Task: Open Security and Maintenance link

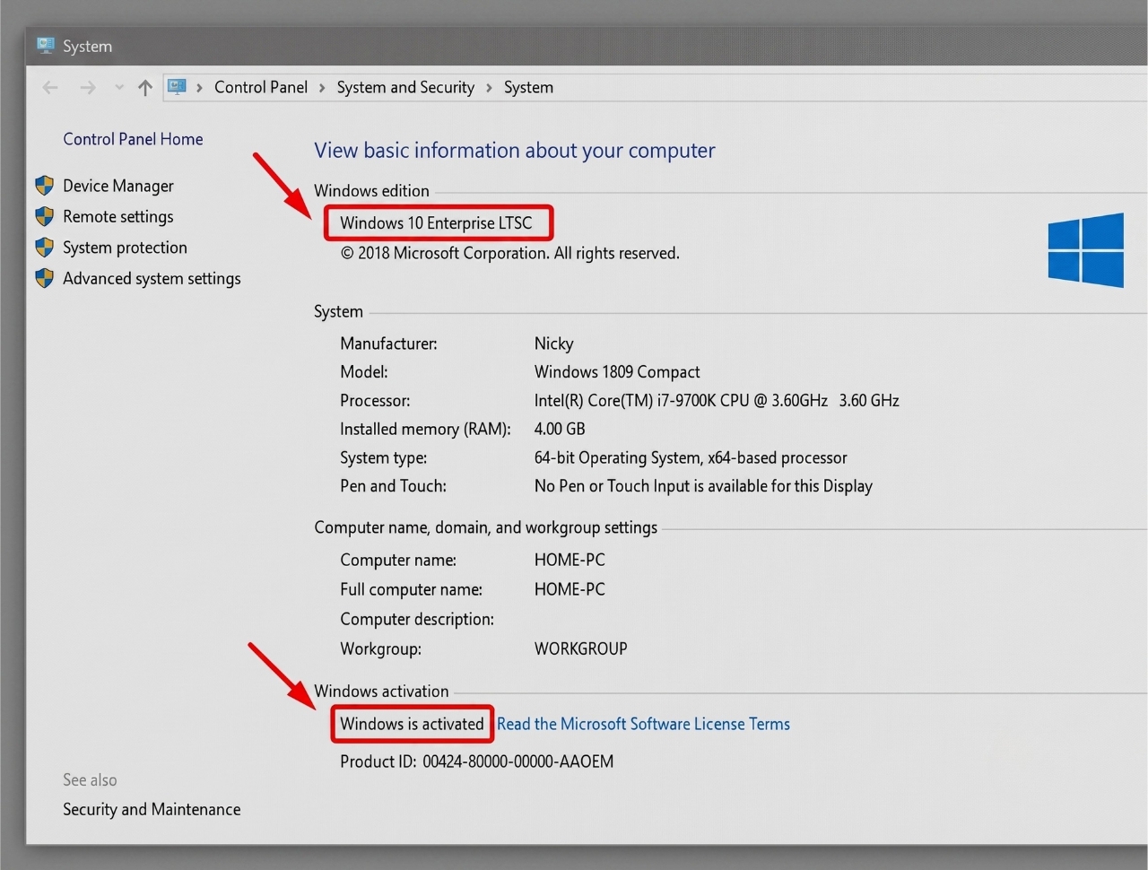Action: click(x=152, y=809)
